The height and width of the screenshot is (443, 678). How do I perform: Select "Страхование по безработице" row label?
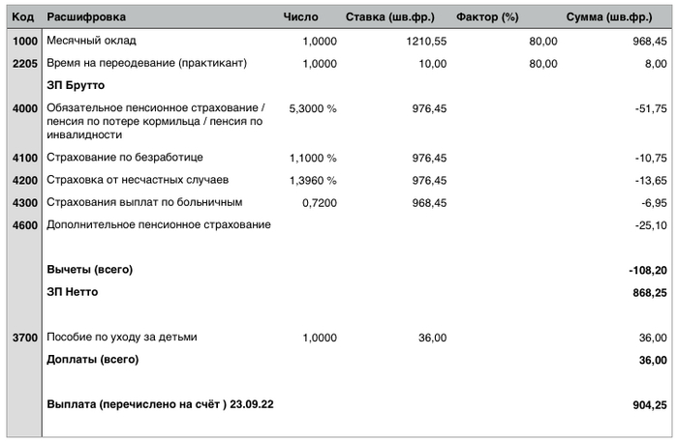point(125,157)
